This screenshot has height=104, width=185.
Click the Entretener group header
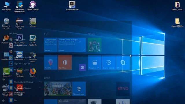(x=92, y=34)
